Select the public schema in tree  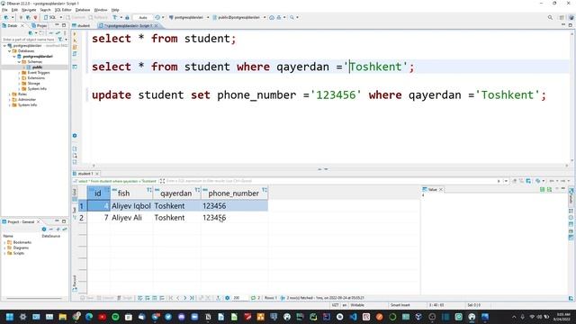click(x=37, y=67)
